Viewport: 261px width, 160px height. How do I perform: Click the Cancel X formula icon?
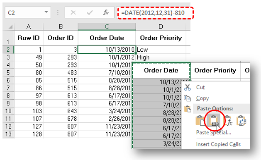point(73,12)
